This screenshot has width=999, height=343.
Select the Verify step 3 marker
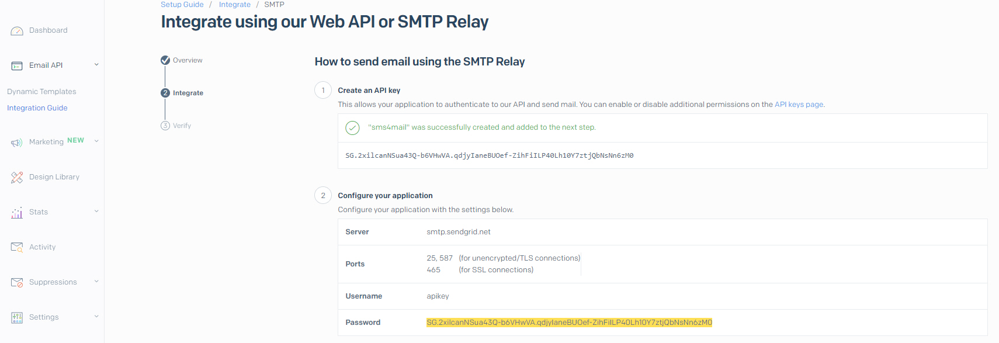(165, 126)
